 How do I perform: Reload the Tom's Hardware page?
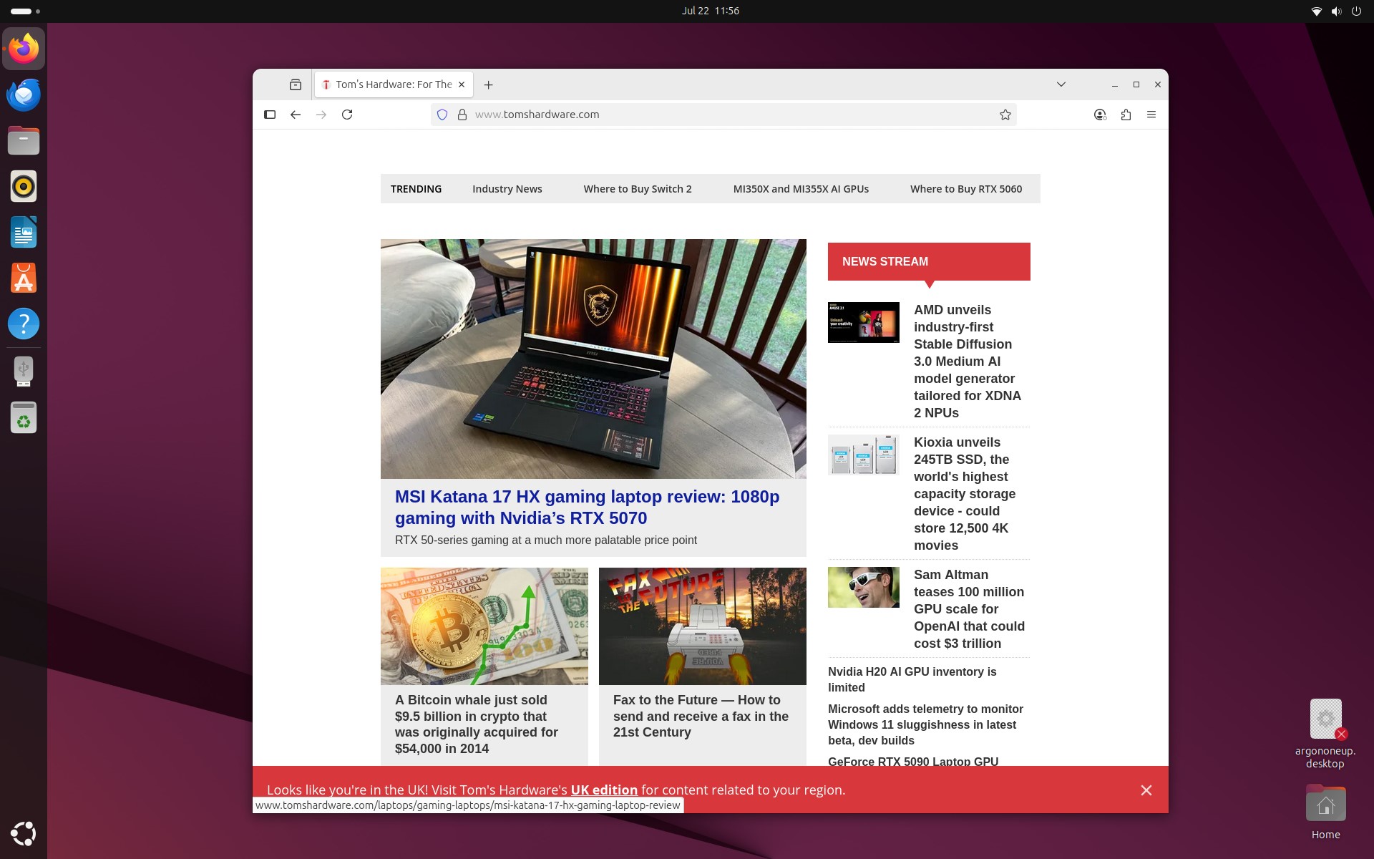347,115
